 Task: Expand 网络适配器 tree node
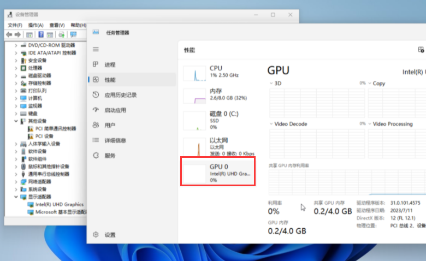click(x=16, y=182)
